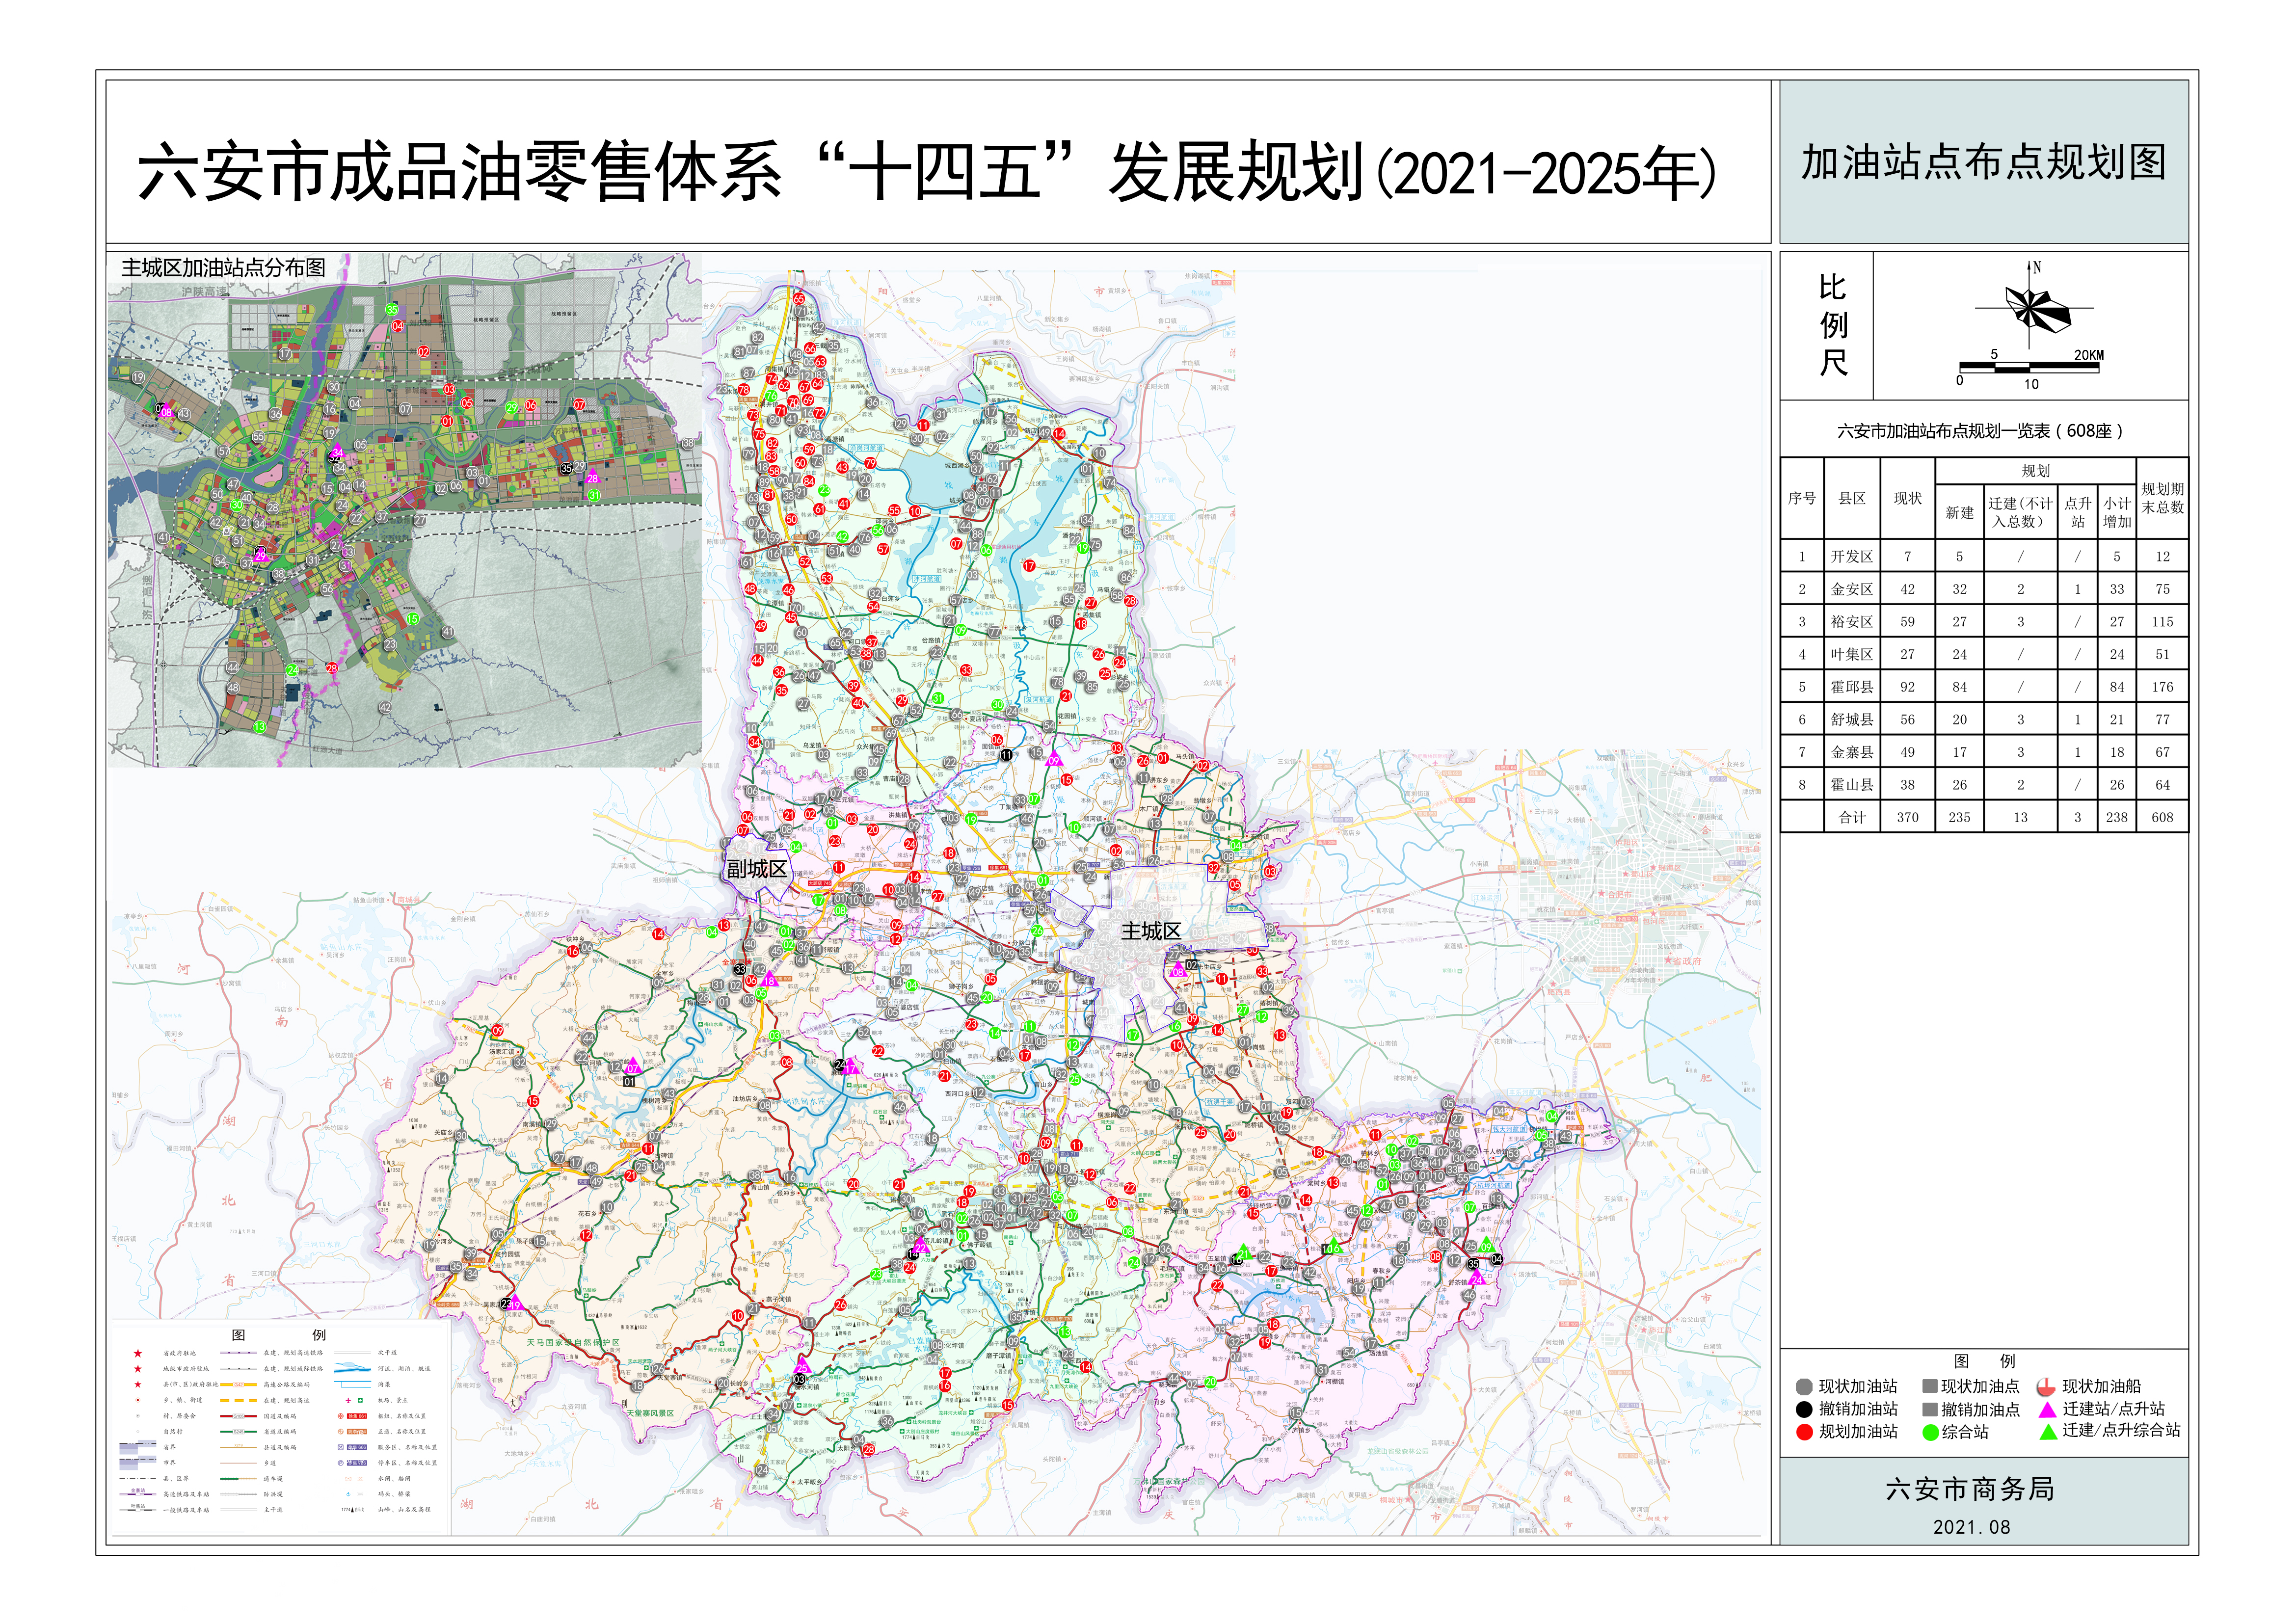The height and width of the screenshot is (1624, 2296).
Task: Click the 0 to 20KM scale bar
Action: (2030, 368)
